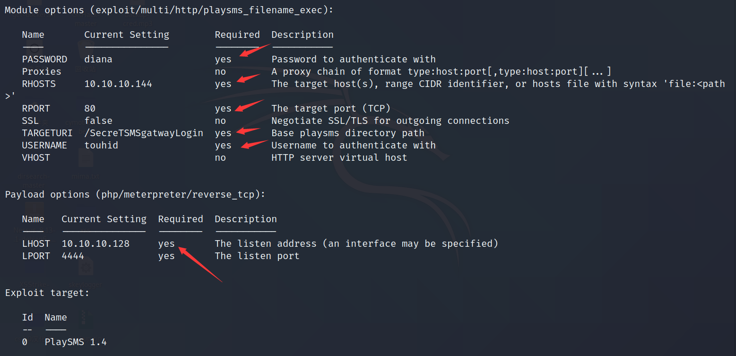Viewport: 736px width, 356px height.
Task: Click the Name header in Exploit target table
Action: point(56,317)
